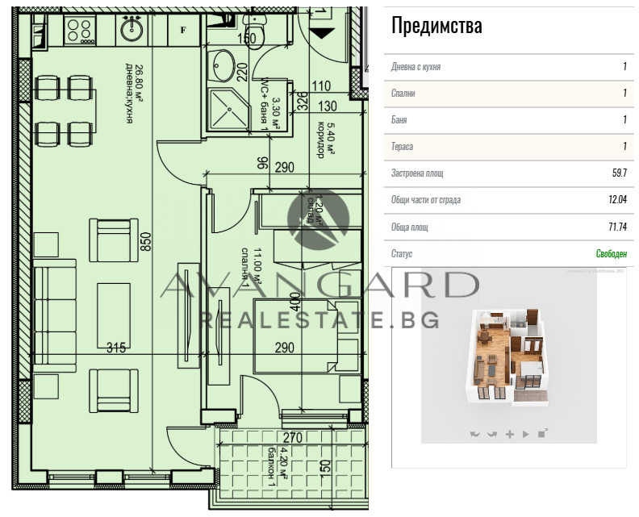Click the green 'Свободен' status text
Image resolution: width=639 pixels, height=517 pixels.
click(x=611, y=253)
